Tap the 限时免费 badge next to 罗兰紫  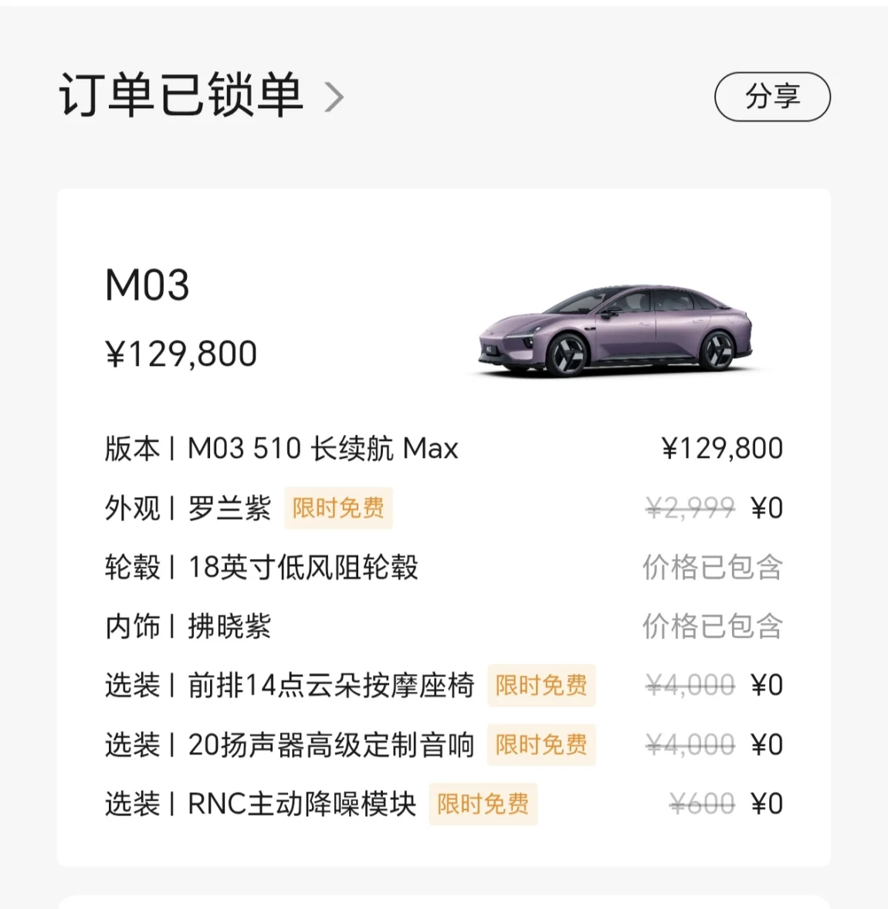pyautogui.click(x=338, y=508)
